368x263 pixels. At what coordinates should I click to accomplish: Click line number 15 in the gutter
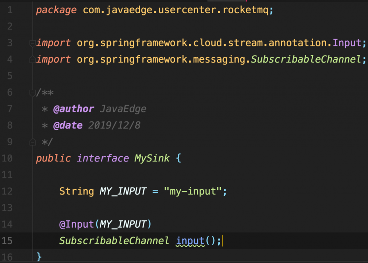[7, 241]
